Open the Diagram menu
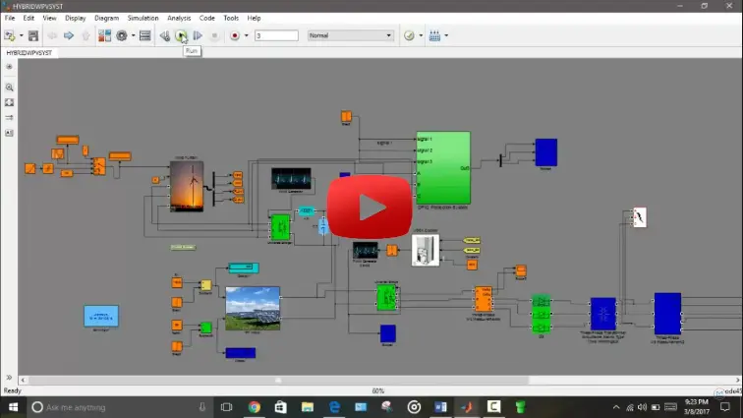 106,18
